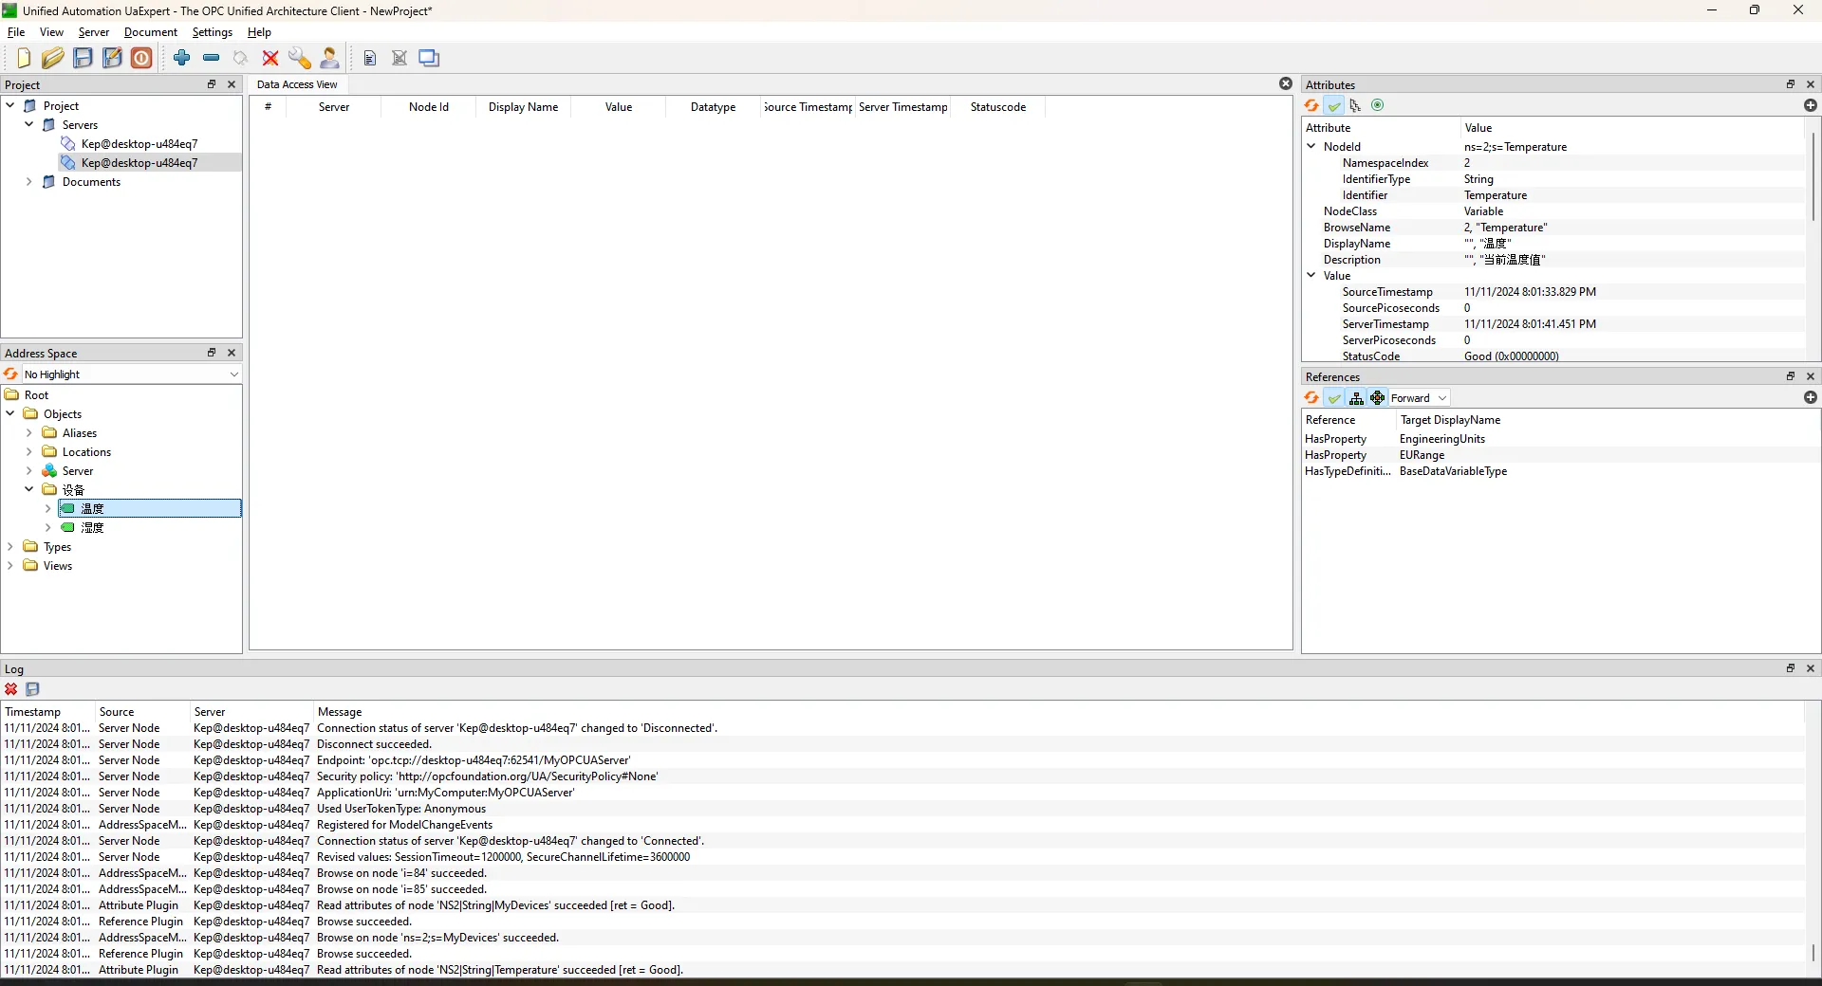This screenshot has width=1822, height=986.
Task: Click the red X Disconnect Server icon
Action: click(x=270, y=59)
